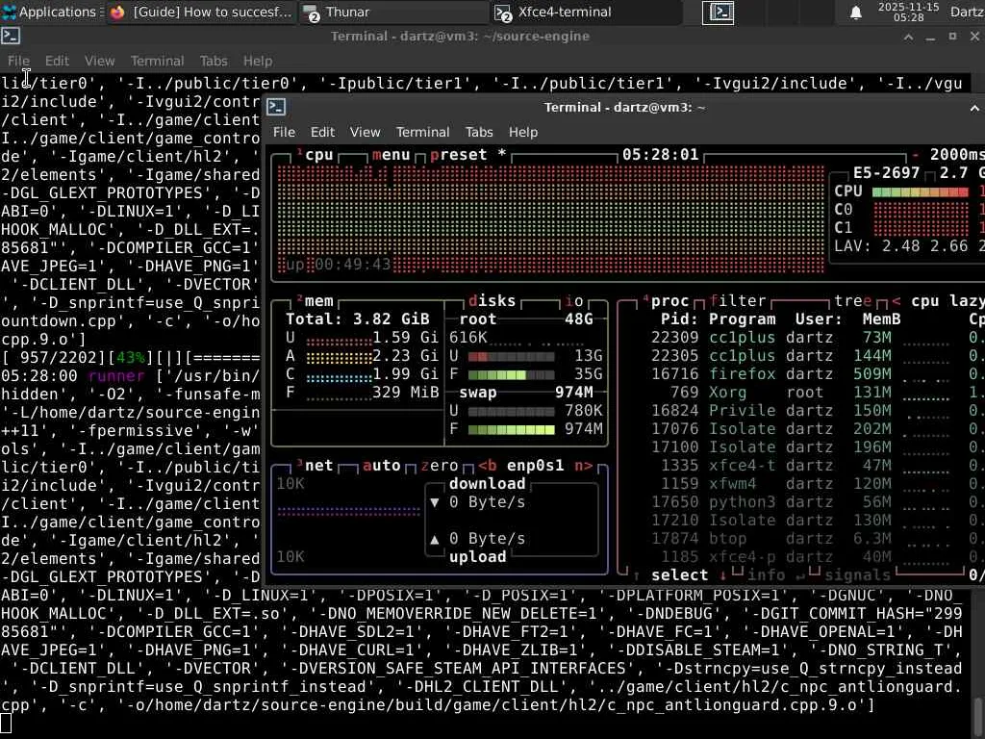Click the upload label in net box
This screenshot has width=985, height=739.
tap(477, 557)
